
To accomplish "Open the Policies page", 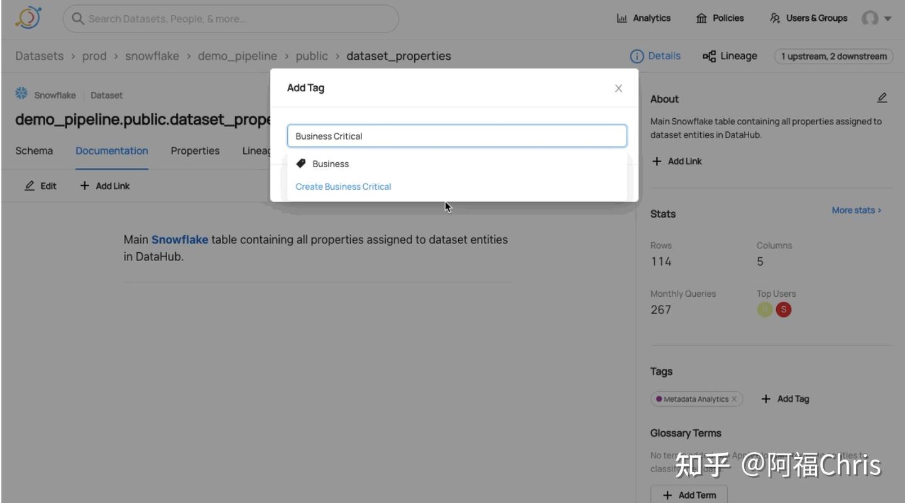I will tap(720, 18).
